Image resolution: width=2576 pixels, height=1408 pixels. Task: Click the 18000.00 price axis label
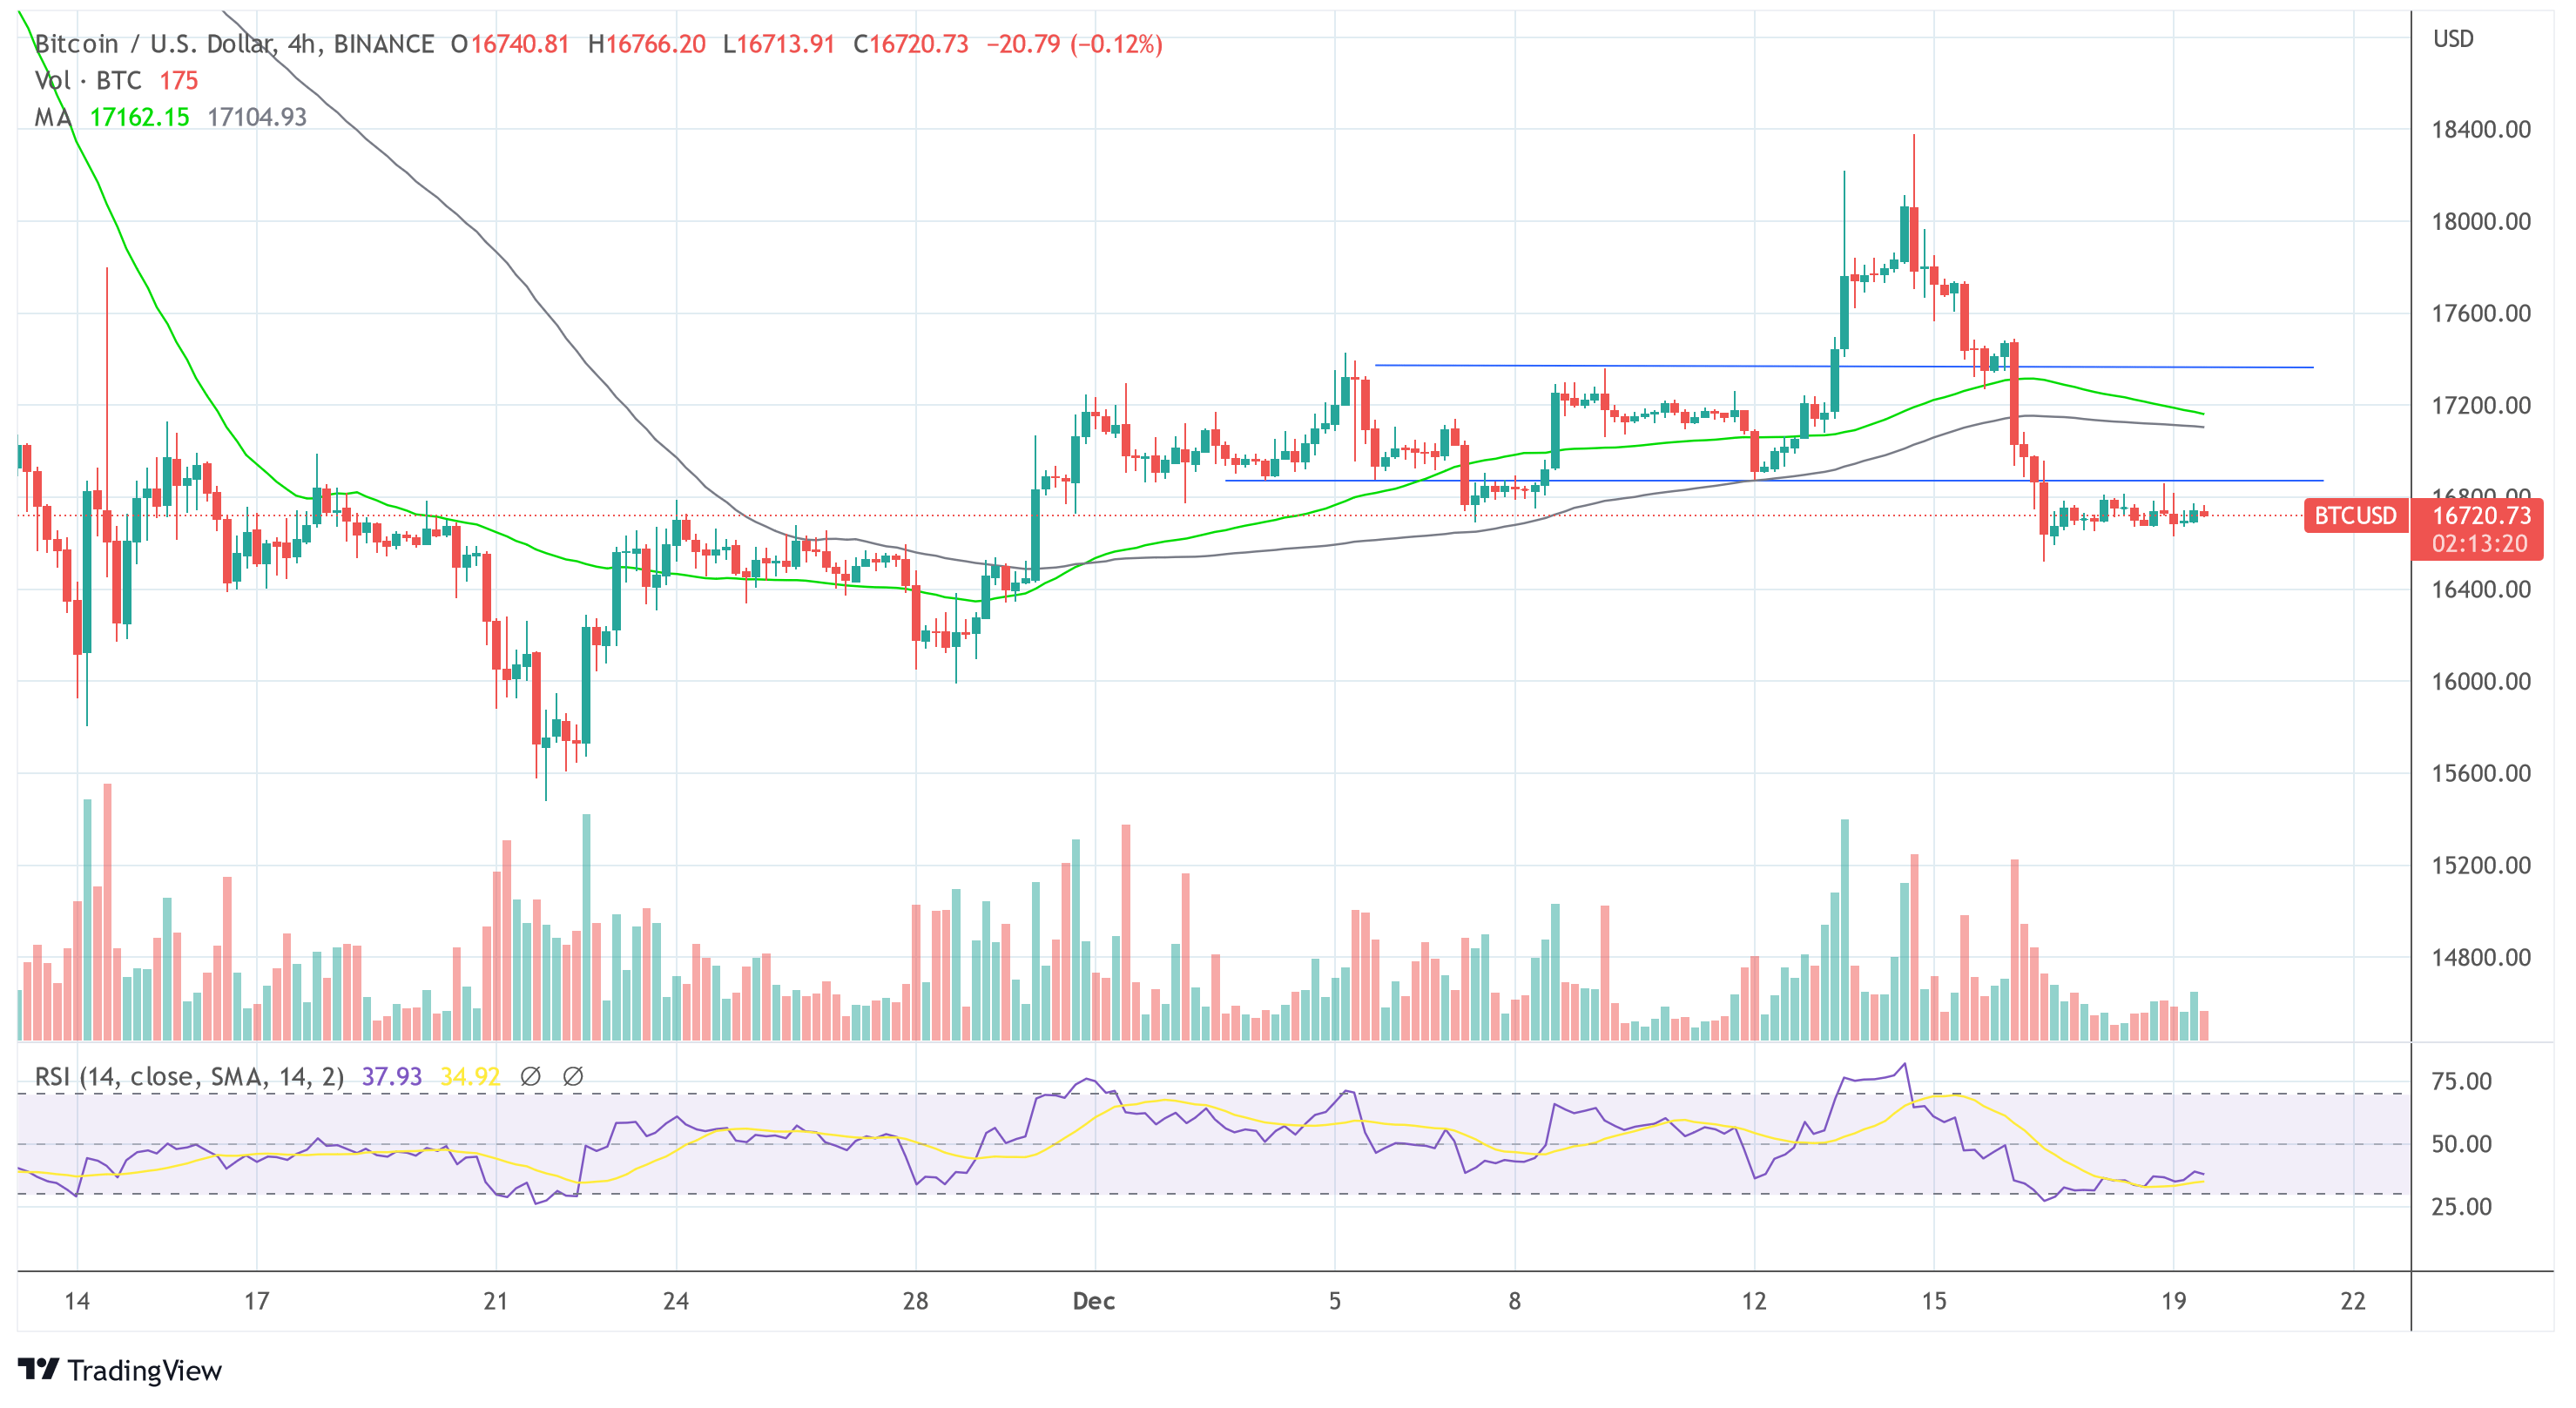pyautogui.click(x=2481, y=221)
